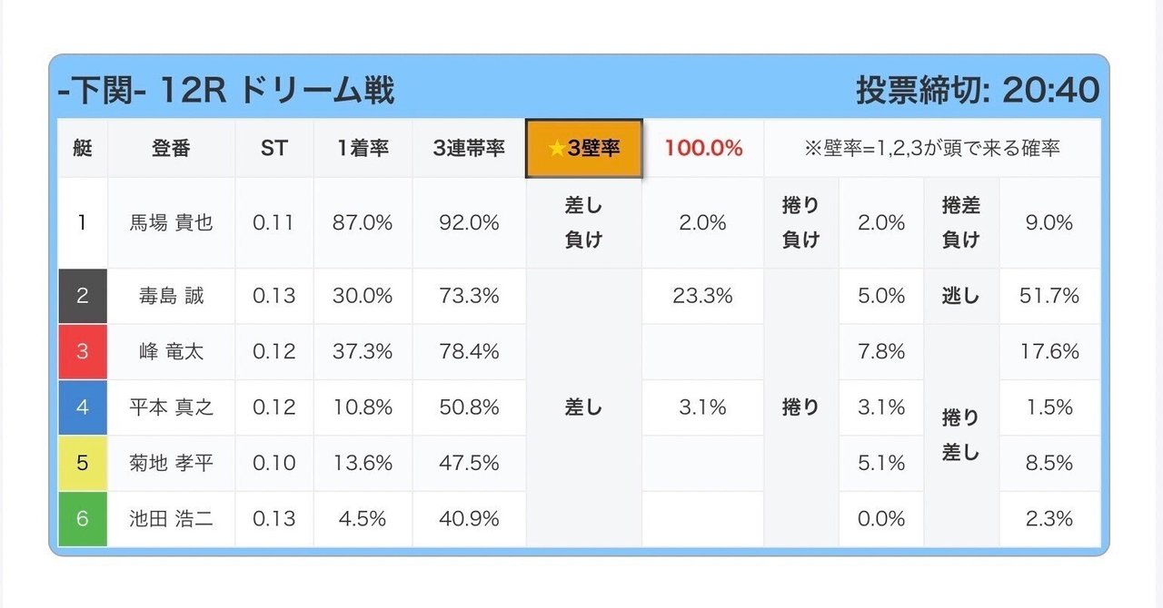
Task: Click the orange ★3壁率 button
Action: (584, 148)
